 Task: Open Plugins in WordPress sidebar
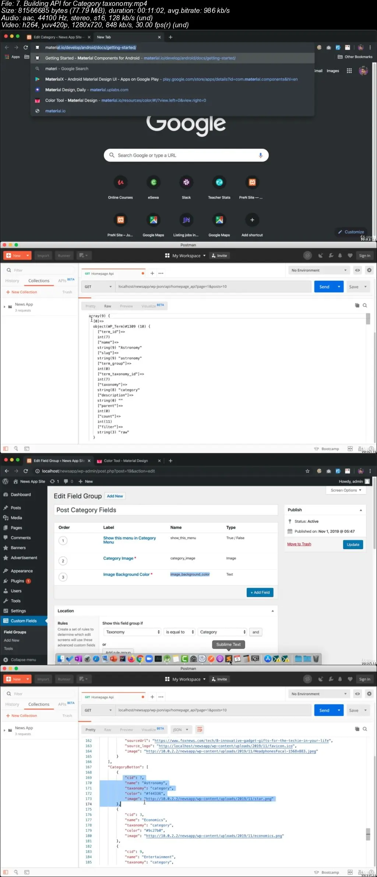tap(17, 581)
